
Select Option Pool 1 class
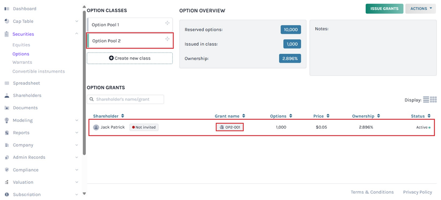127,24
